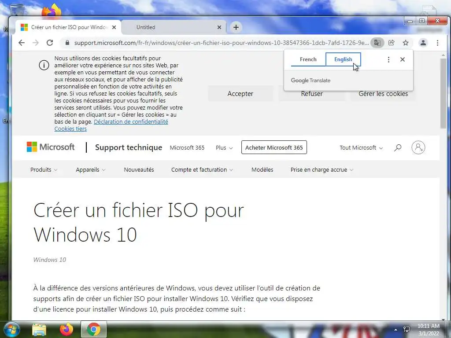The image size is (451, 338).
Task: Switch to 'Créer un fichier ISO' tab
Action: pos(68,27)
